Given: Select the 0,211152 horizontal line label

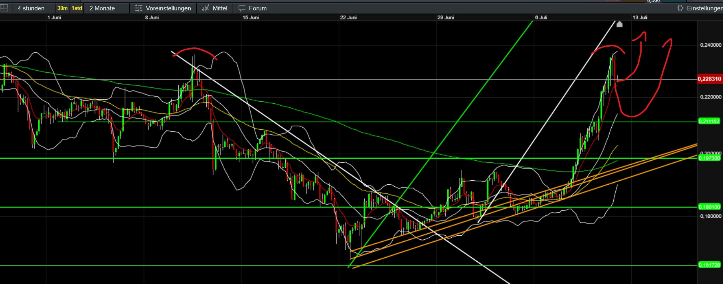Looking at the screenshot, I should (x=709, y=121).
